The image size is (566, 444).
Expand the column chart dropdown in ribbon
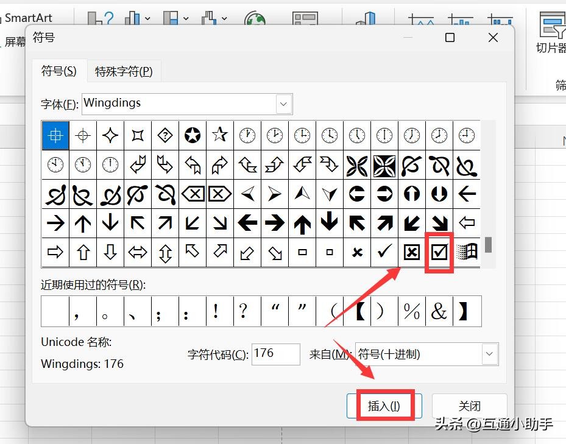coord(147,18)
